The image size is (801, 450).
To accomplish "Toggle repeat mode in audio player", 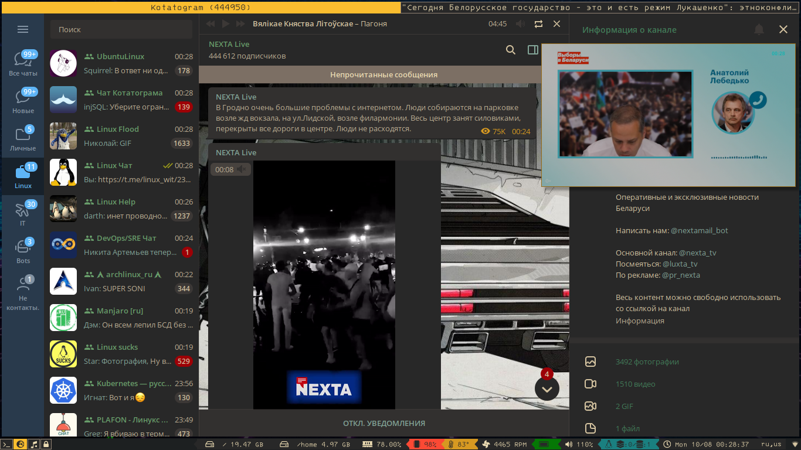I will (x=538, y=24).
